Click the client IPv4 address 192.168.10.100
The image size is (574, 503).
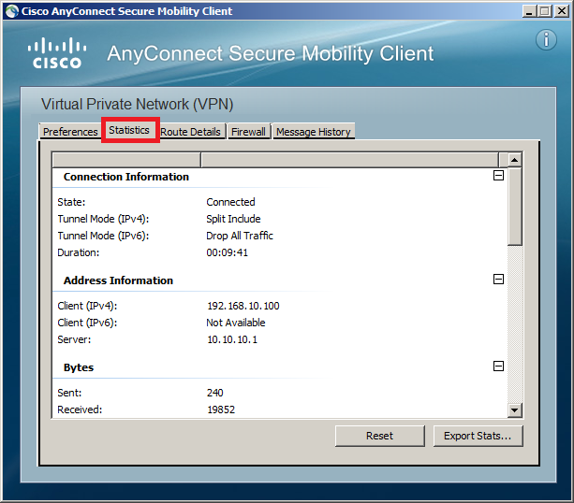pyautogui.click(x=243, y=306)
